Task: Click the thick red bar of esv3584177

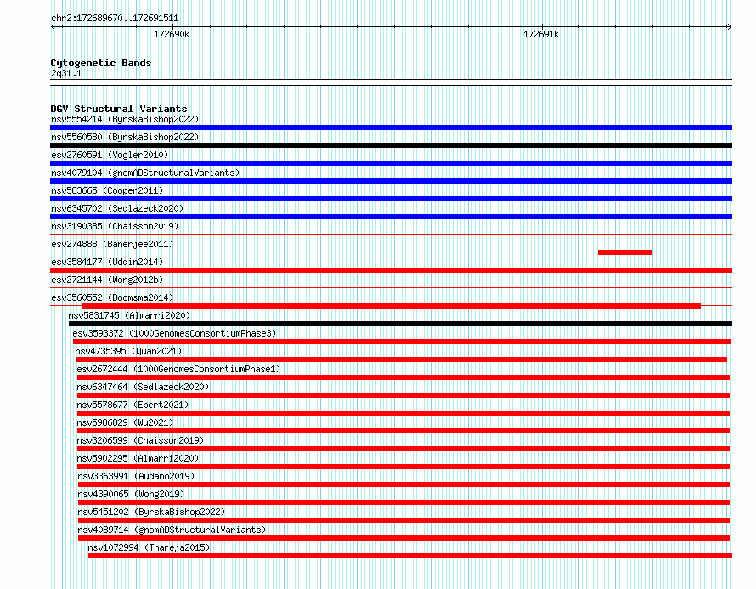Action: click(391, 270)
